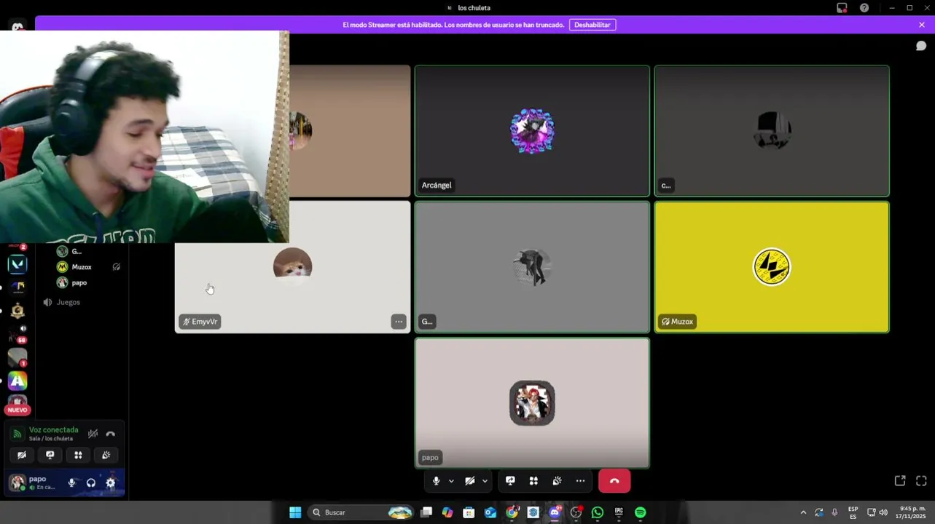The height and width of the screenshot is (524, 935).
Task: Open connection info next to Voz conectada
Action: [17, 434]
